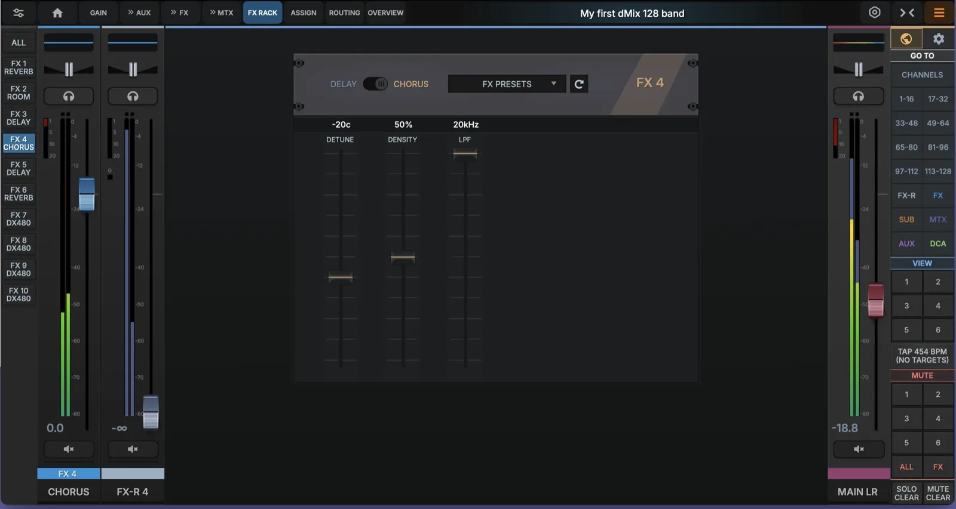The height and width of the screenshot is (509, 956).
Task: Reset FX preset with reload icon
Action: pos(579,84)
